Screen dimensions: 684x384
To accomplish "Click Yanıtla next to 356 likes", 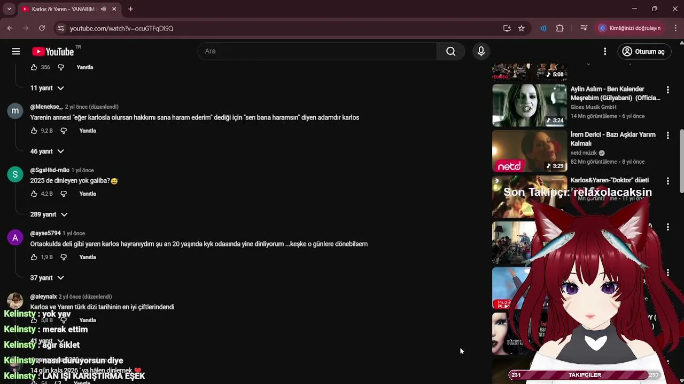I will click(85, 67).
